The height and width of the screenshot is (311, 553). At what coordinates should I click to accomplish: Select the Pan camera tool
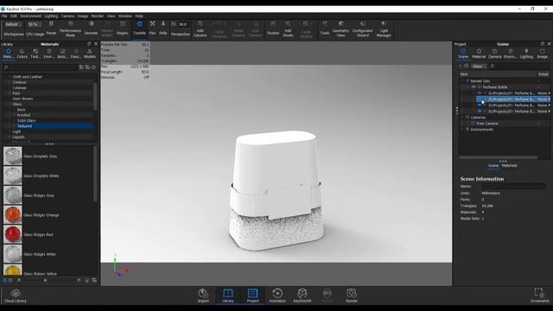(152, 28)
